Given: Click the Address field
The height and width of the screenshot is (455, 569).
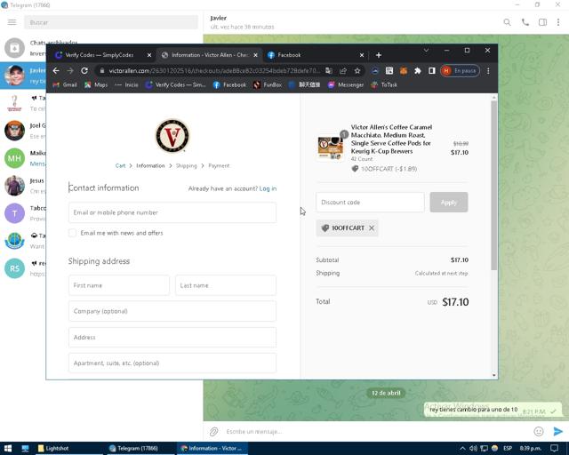Looking at the screenshot, I should pos(172,338).
